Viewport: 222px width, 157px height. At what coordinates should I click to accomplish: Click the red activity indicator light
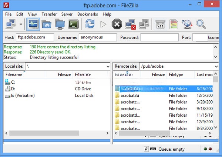coord(210,149)
